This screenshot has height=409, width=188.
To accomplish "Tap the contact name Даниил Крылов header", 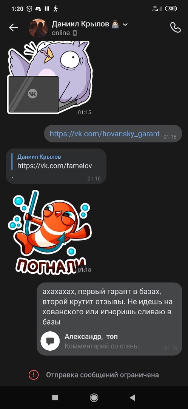I will point(80,24).
